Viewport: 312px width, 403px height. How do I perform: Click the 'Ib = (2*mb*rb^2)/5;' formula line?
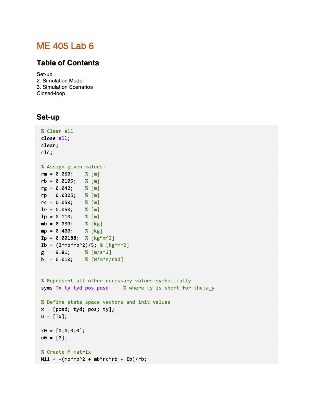pyautogui.click(x=69, y=245)
